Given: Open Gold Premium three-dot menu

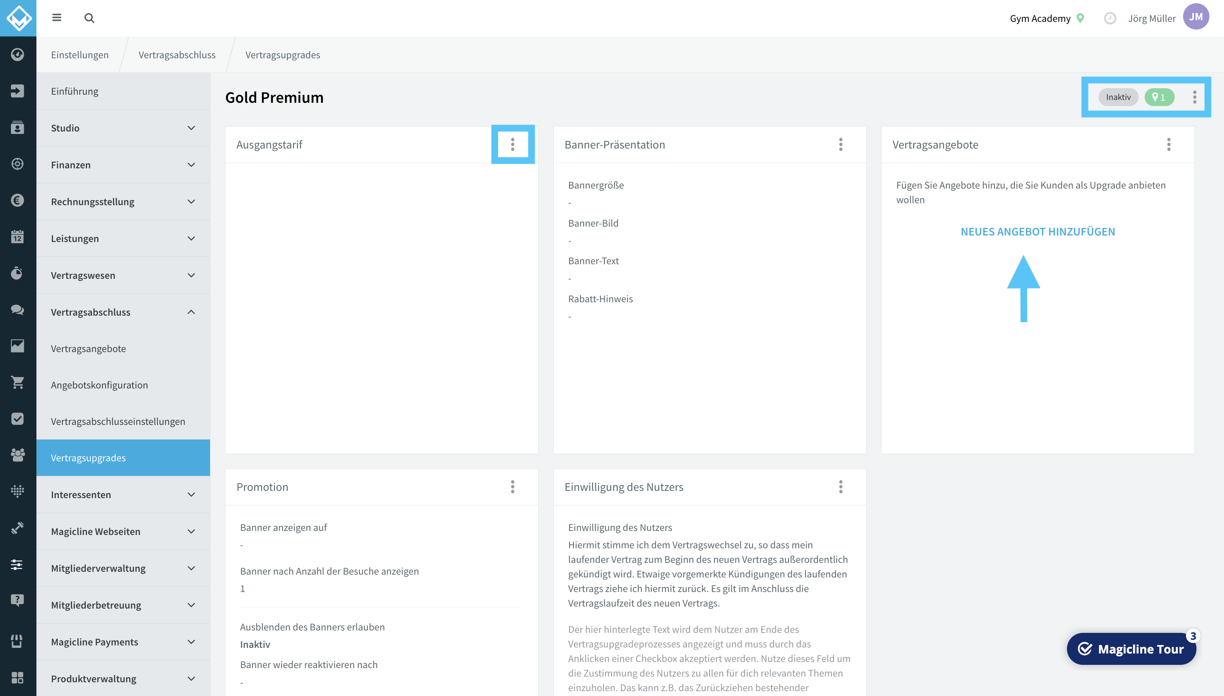Looking at the screenshot, I should [1194, 97].
